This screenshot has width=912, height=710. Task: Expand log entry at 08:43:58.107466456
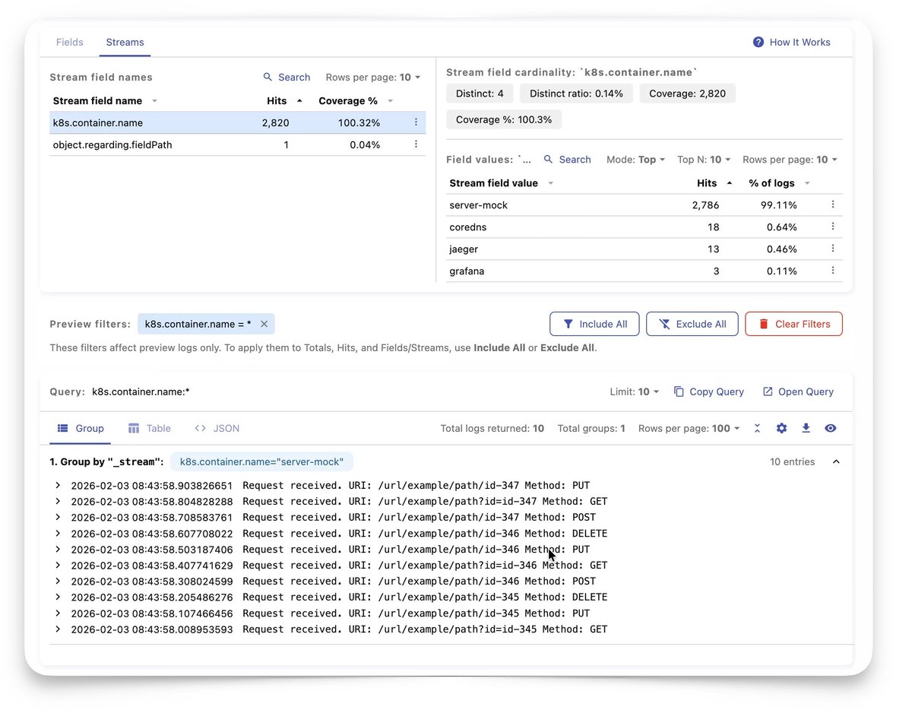(x=58, y=613)
